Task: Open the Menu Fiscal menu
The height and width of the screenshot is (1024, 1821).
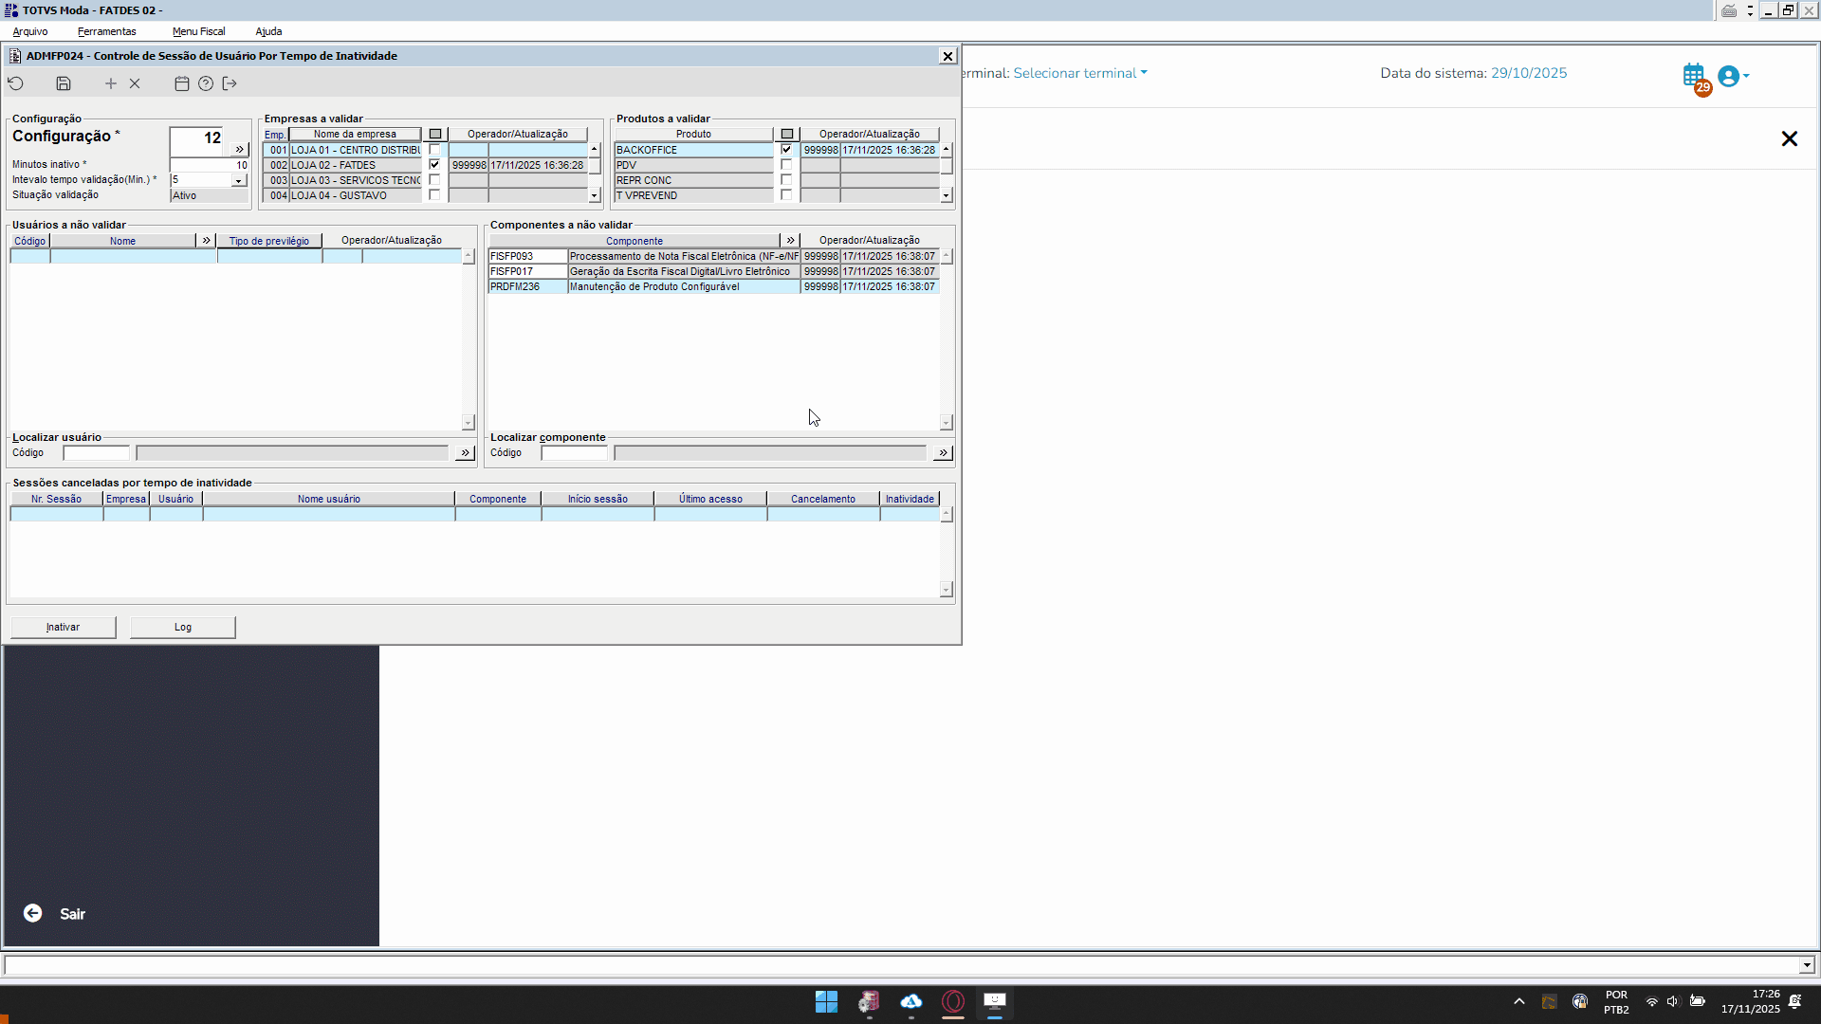Action: (x=198, y=31)
